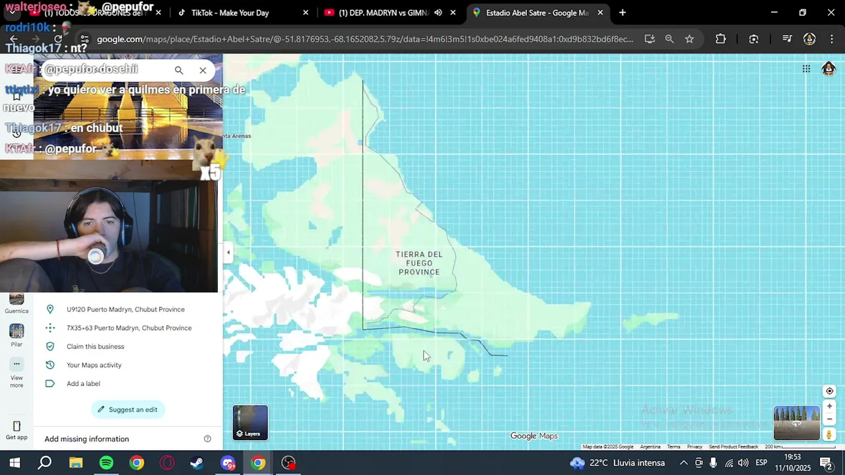Screen dimensions: 845x475
Task: Click Send Product Feedback
Action: coord(733,447)
